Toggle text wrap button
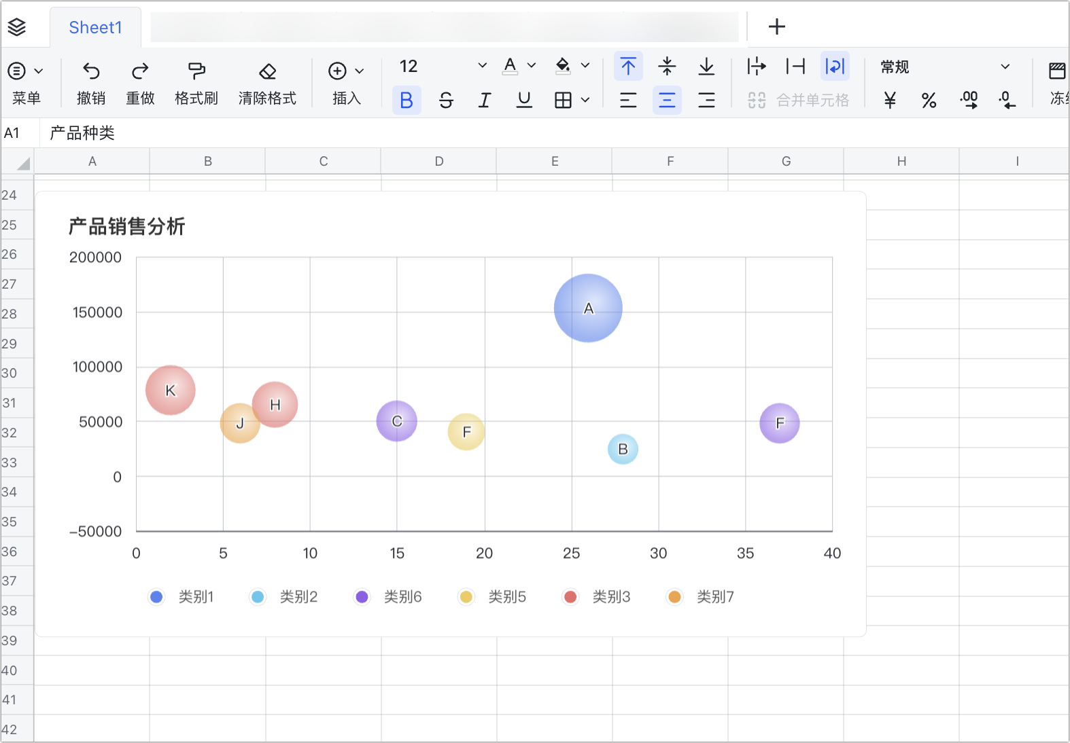The width and height of the screenshot is (1070, 743). [835, 67]
